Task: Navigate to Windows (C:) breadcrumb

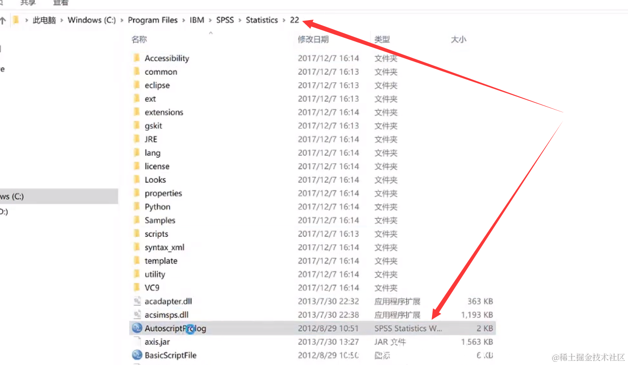Action: tap(92, 20)
